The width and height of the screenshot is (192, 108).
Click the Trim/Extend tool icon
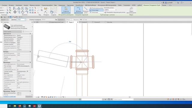point(27,12)
